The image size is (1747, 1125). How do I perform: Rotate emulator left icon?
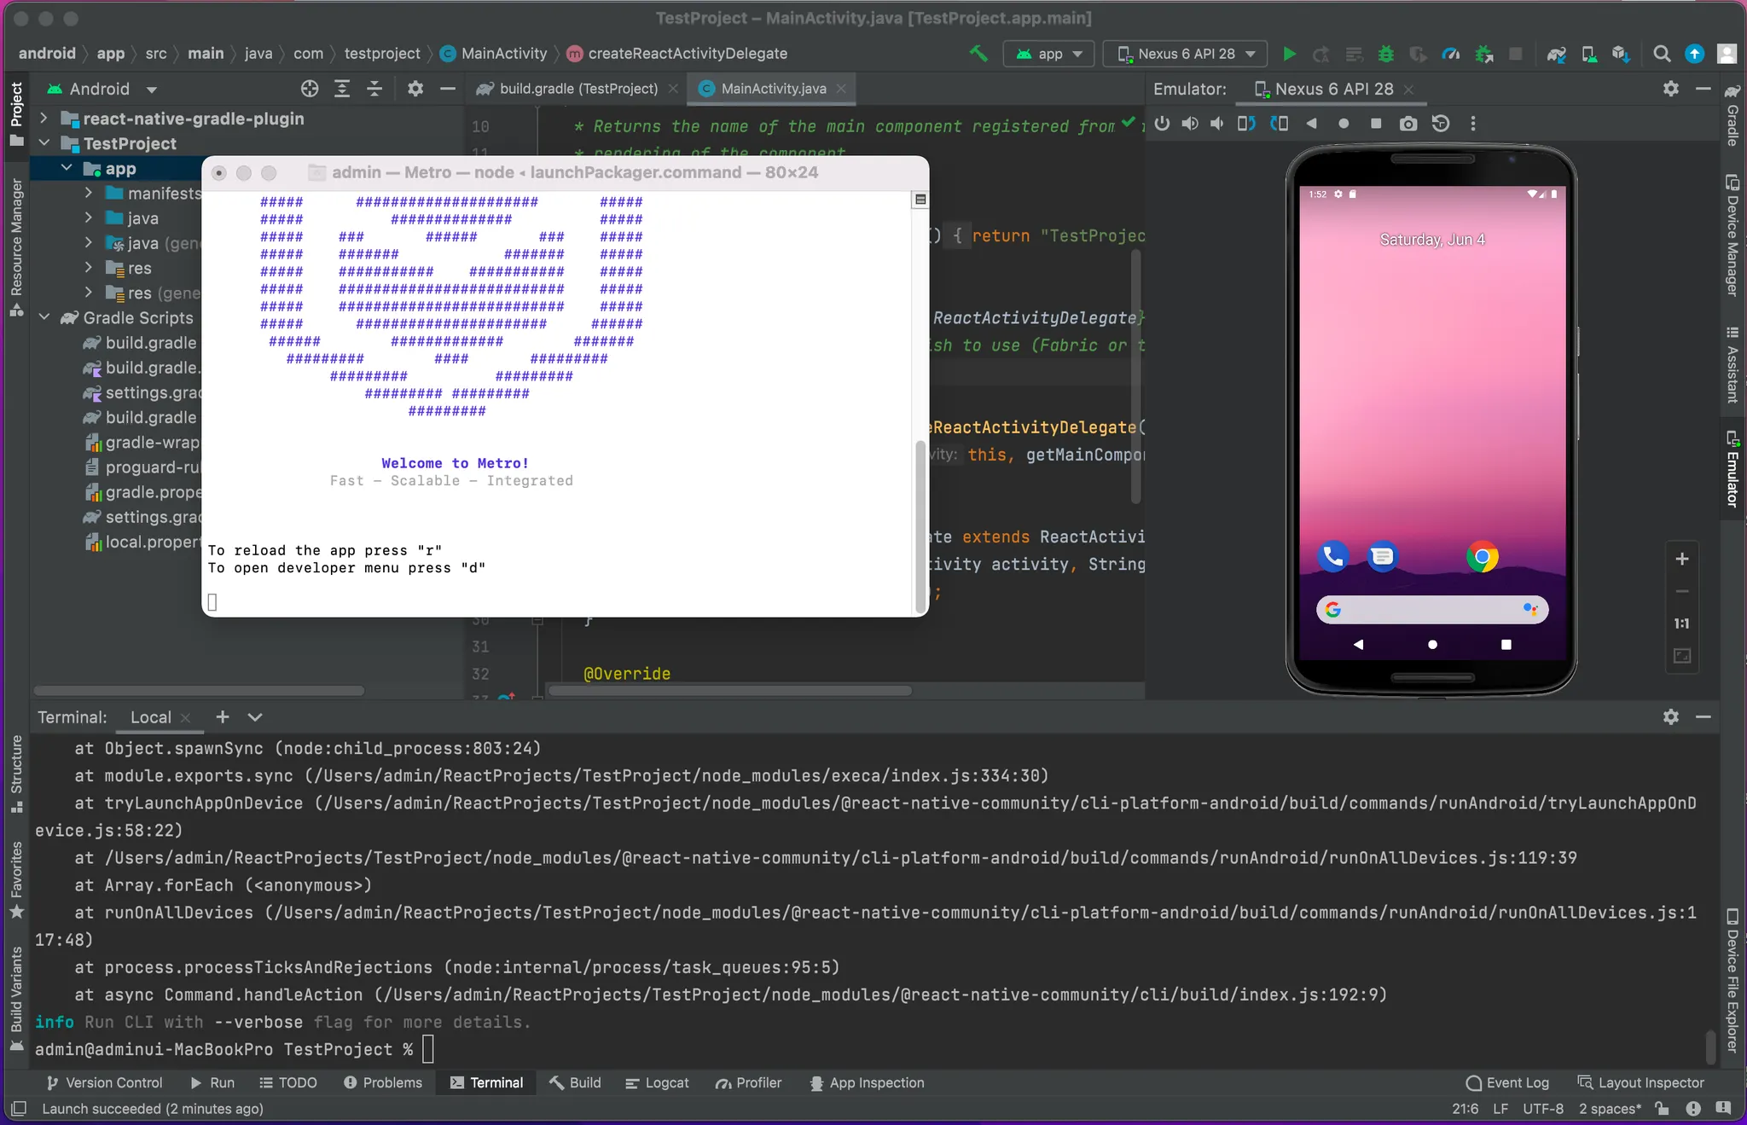pyautogui.click(x=1246, y=124)
